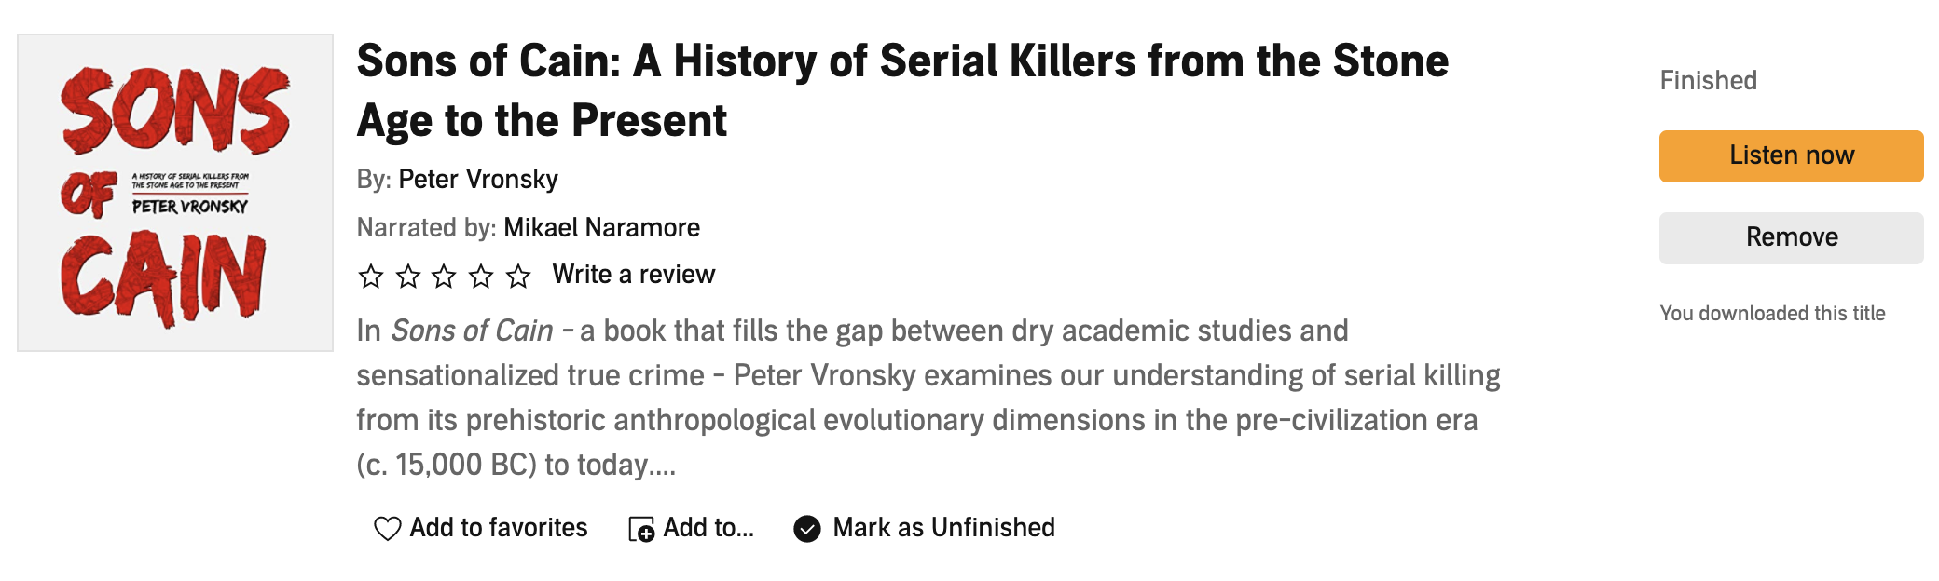
Task: Click the Finished status label
Action: tap(1708, 81)
